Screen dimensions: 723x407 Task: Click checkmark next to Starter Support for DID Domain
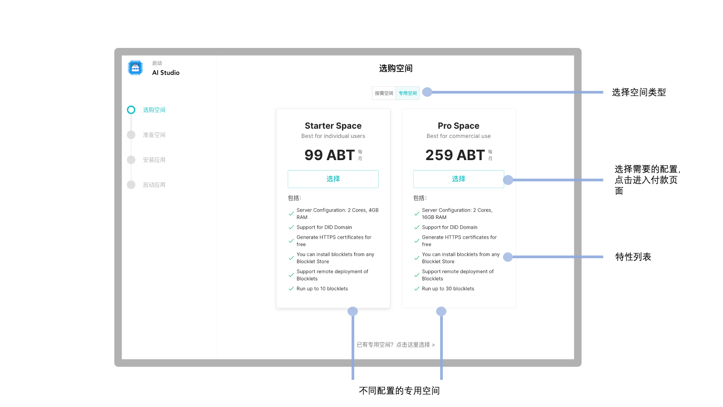(x=291, y=227)
